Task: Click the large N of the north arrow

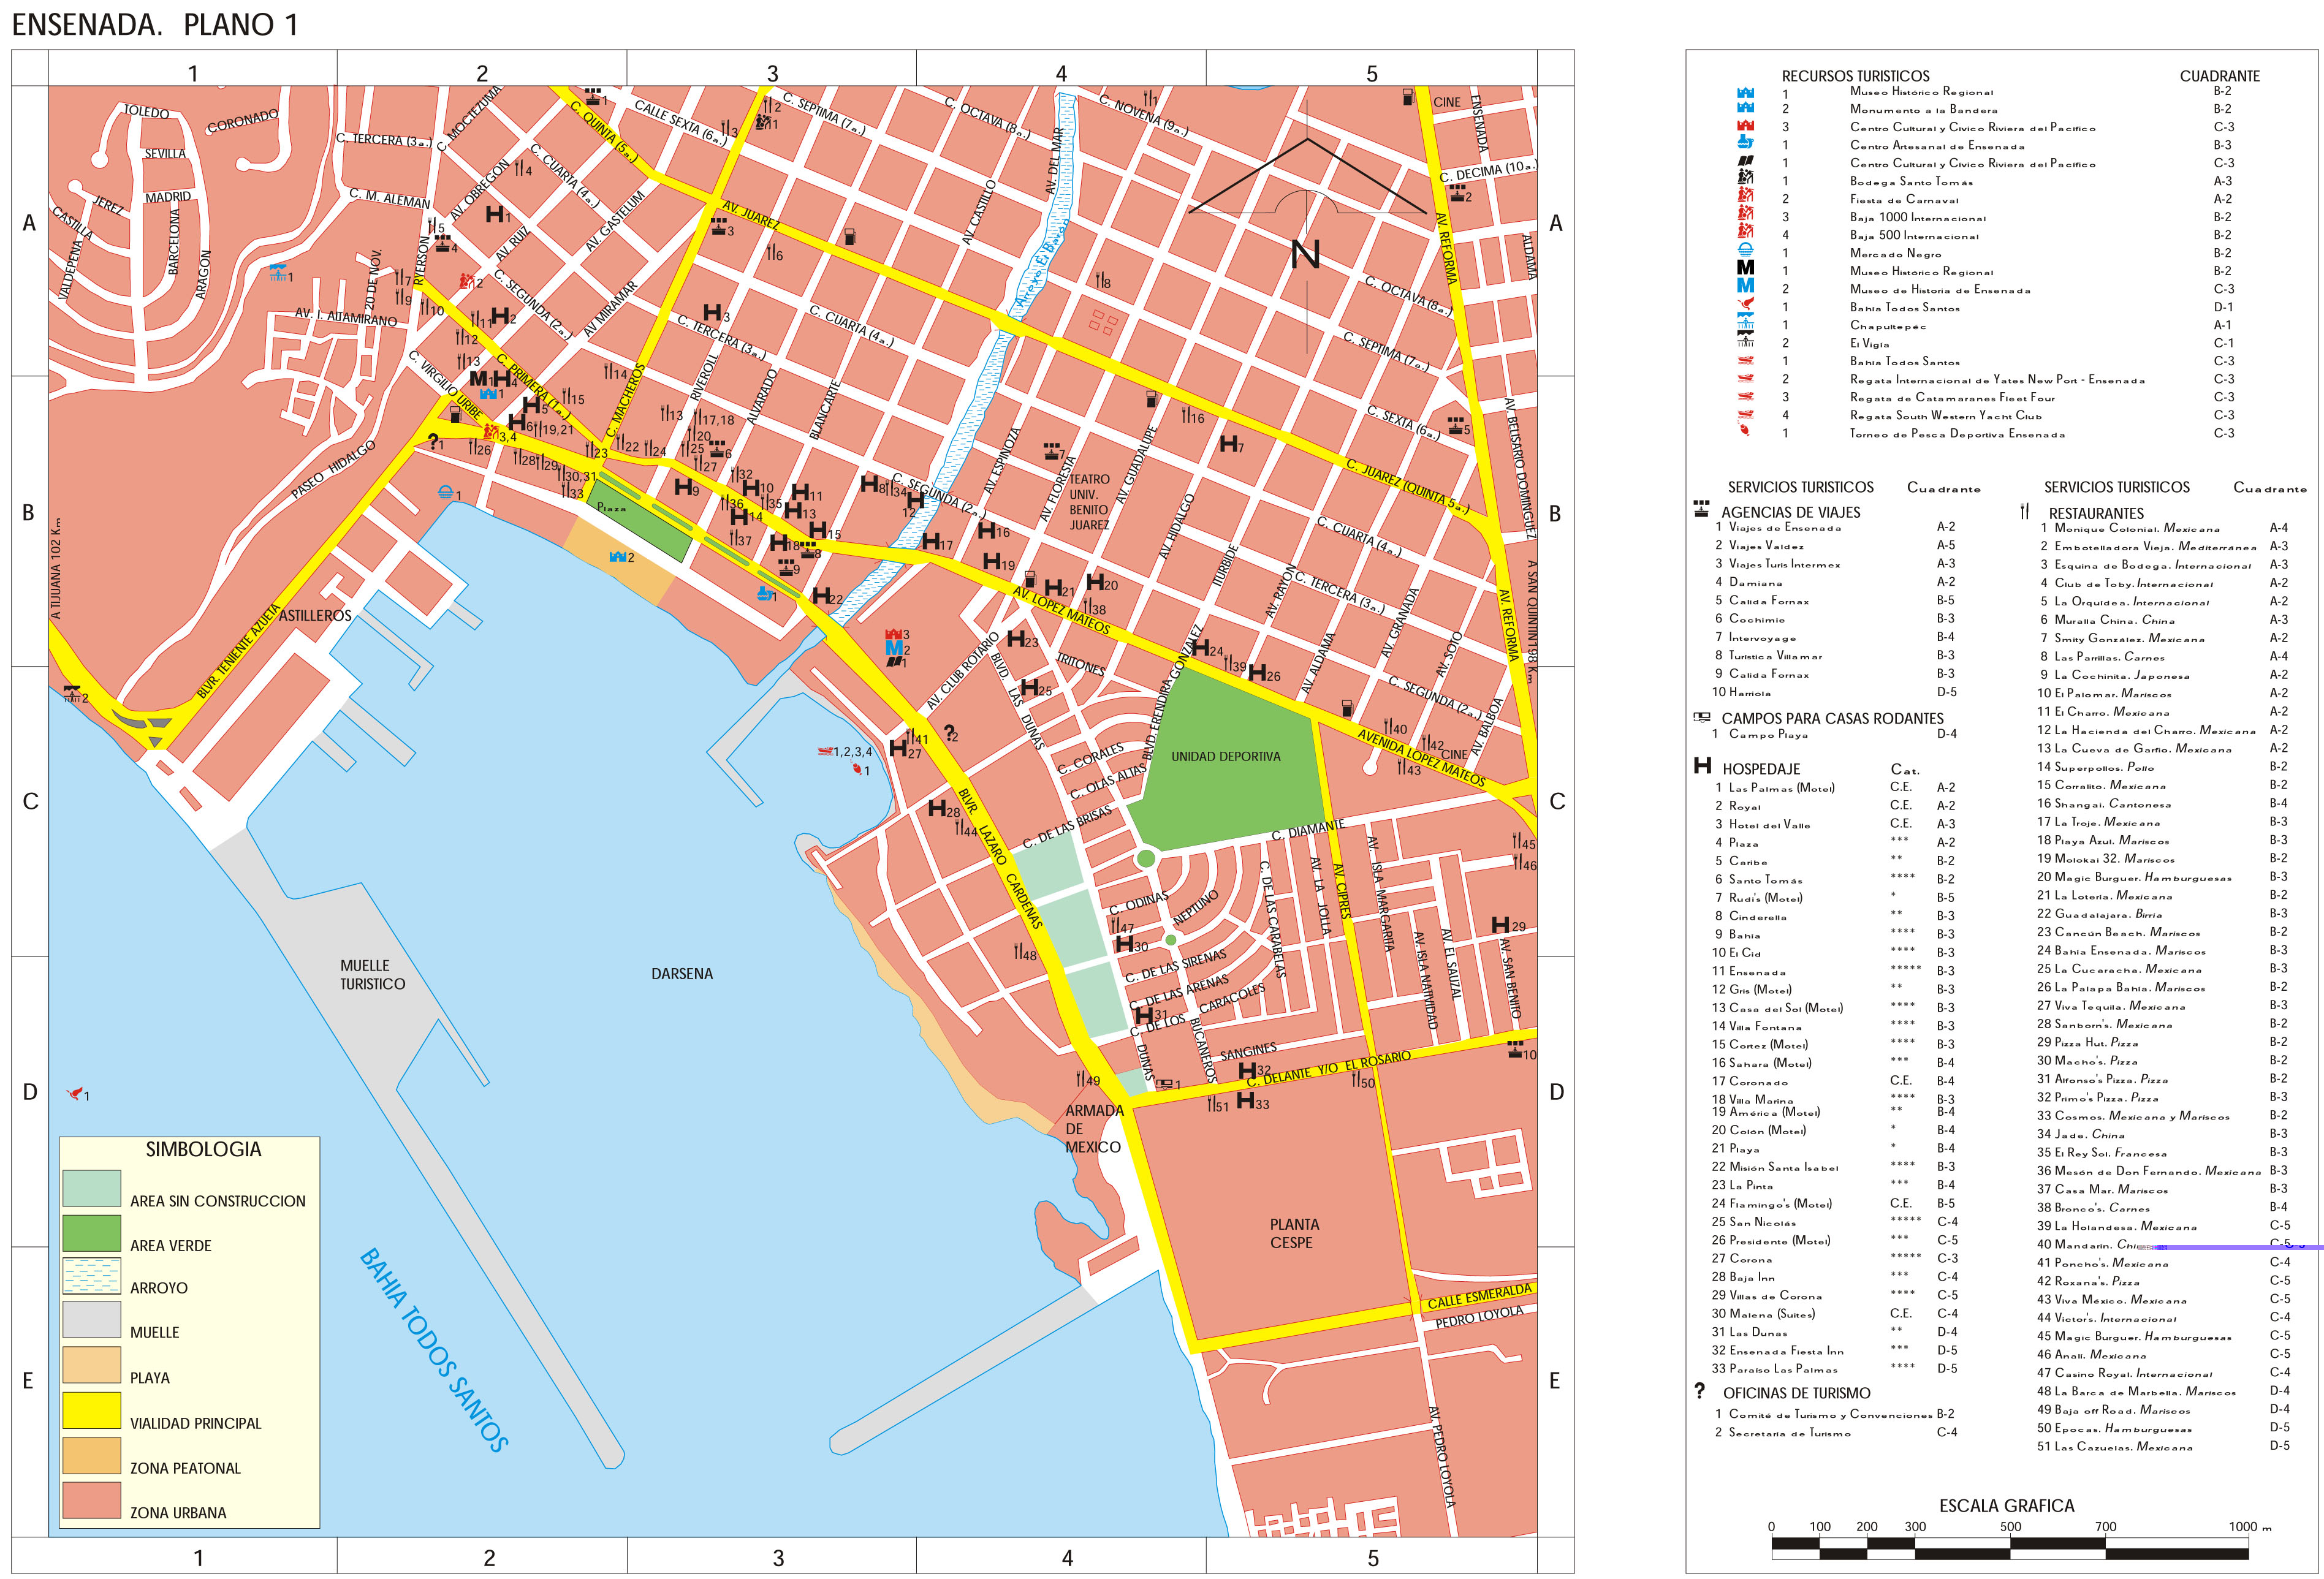Action: pos(1305,255)
